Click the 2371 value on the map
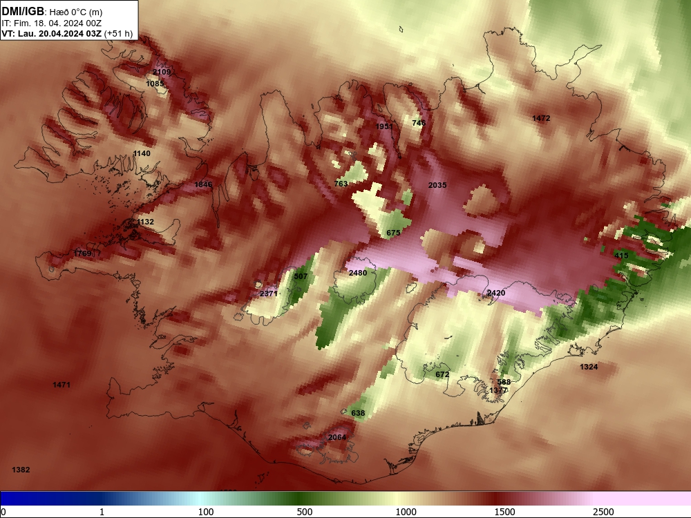Screen dimensions: 691x518 268,294
